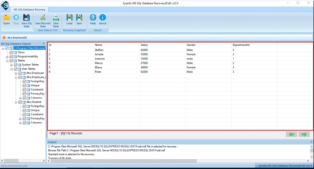Uncheck ForeignKey checkbox under dbo.Student
The image size is (314, 169).
point(25,106)
